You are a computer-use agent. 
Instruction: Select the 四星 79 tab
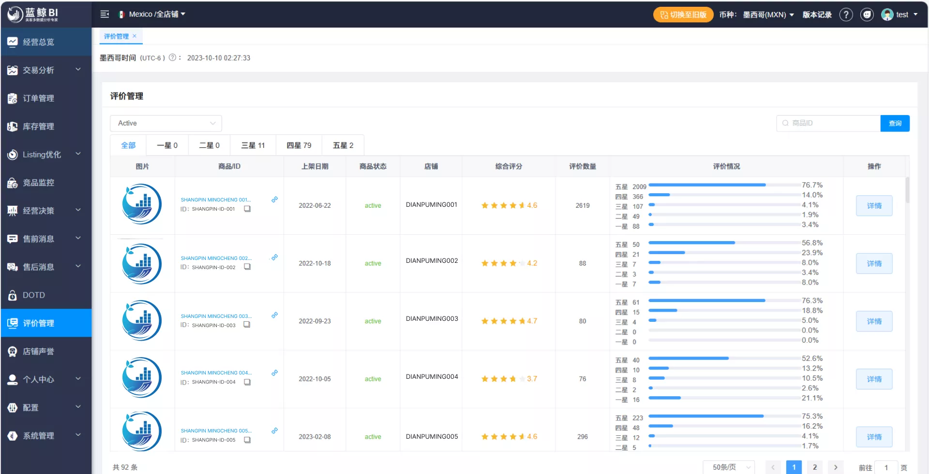click(x=299, y=145)
